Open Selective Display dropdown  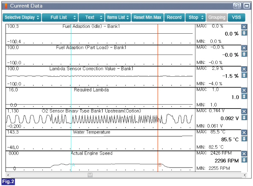click(x=22, y=17)
